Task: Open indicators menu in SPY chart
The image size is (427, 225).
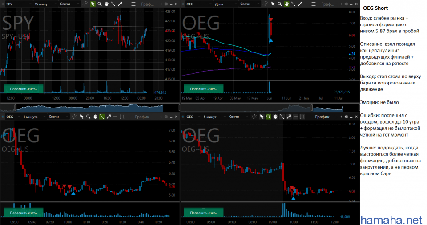Action: [85, 4]
